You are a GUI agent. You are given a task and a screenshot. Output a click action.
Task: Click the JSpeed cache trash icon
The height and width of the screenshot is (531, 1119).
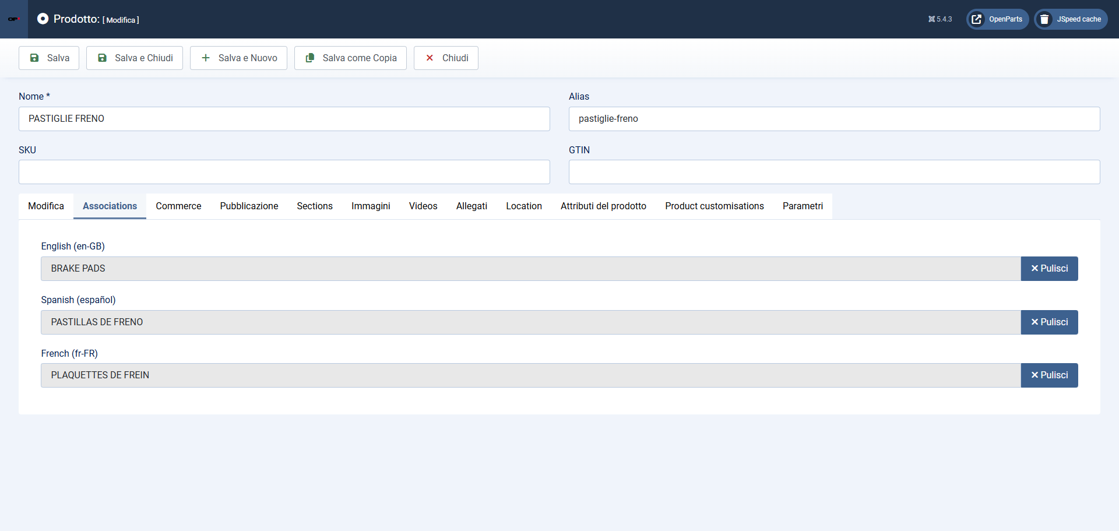pos(1044,19)
